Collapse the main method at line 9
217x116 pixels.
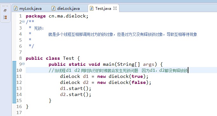point(24,64)
